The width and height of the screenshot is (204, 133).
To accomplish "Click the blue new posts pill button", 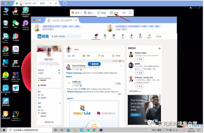I will 94,64.
